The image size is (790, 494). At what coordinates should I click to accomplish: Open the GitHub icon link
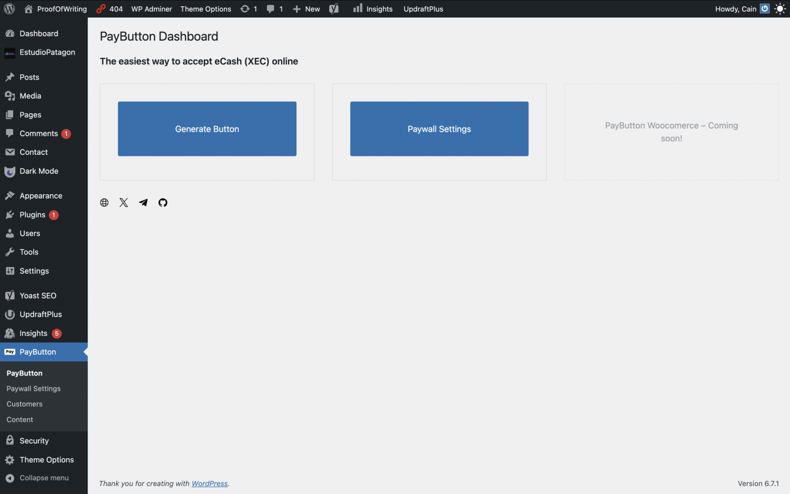163,203
